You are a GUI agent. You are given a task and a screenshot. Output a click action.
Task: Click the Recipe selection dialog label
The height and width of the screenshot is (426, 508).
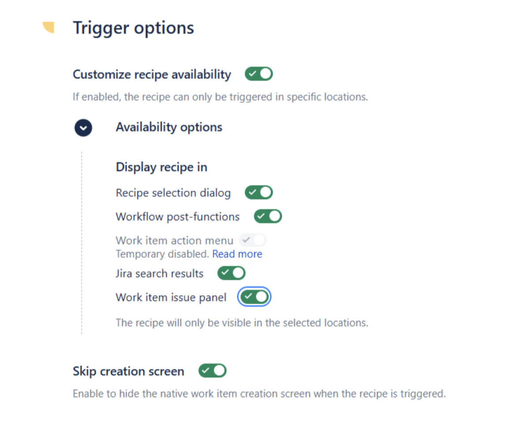click(173, 193)
